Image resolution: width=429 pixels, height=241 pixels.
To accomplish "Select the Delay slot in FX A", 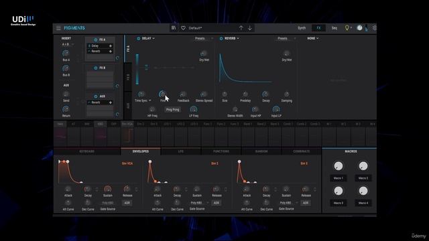I will (100, 46).
